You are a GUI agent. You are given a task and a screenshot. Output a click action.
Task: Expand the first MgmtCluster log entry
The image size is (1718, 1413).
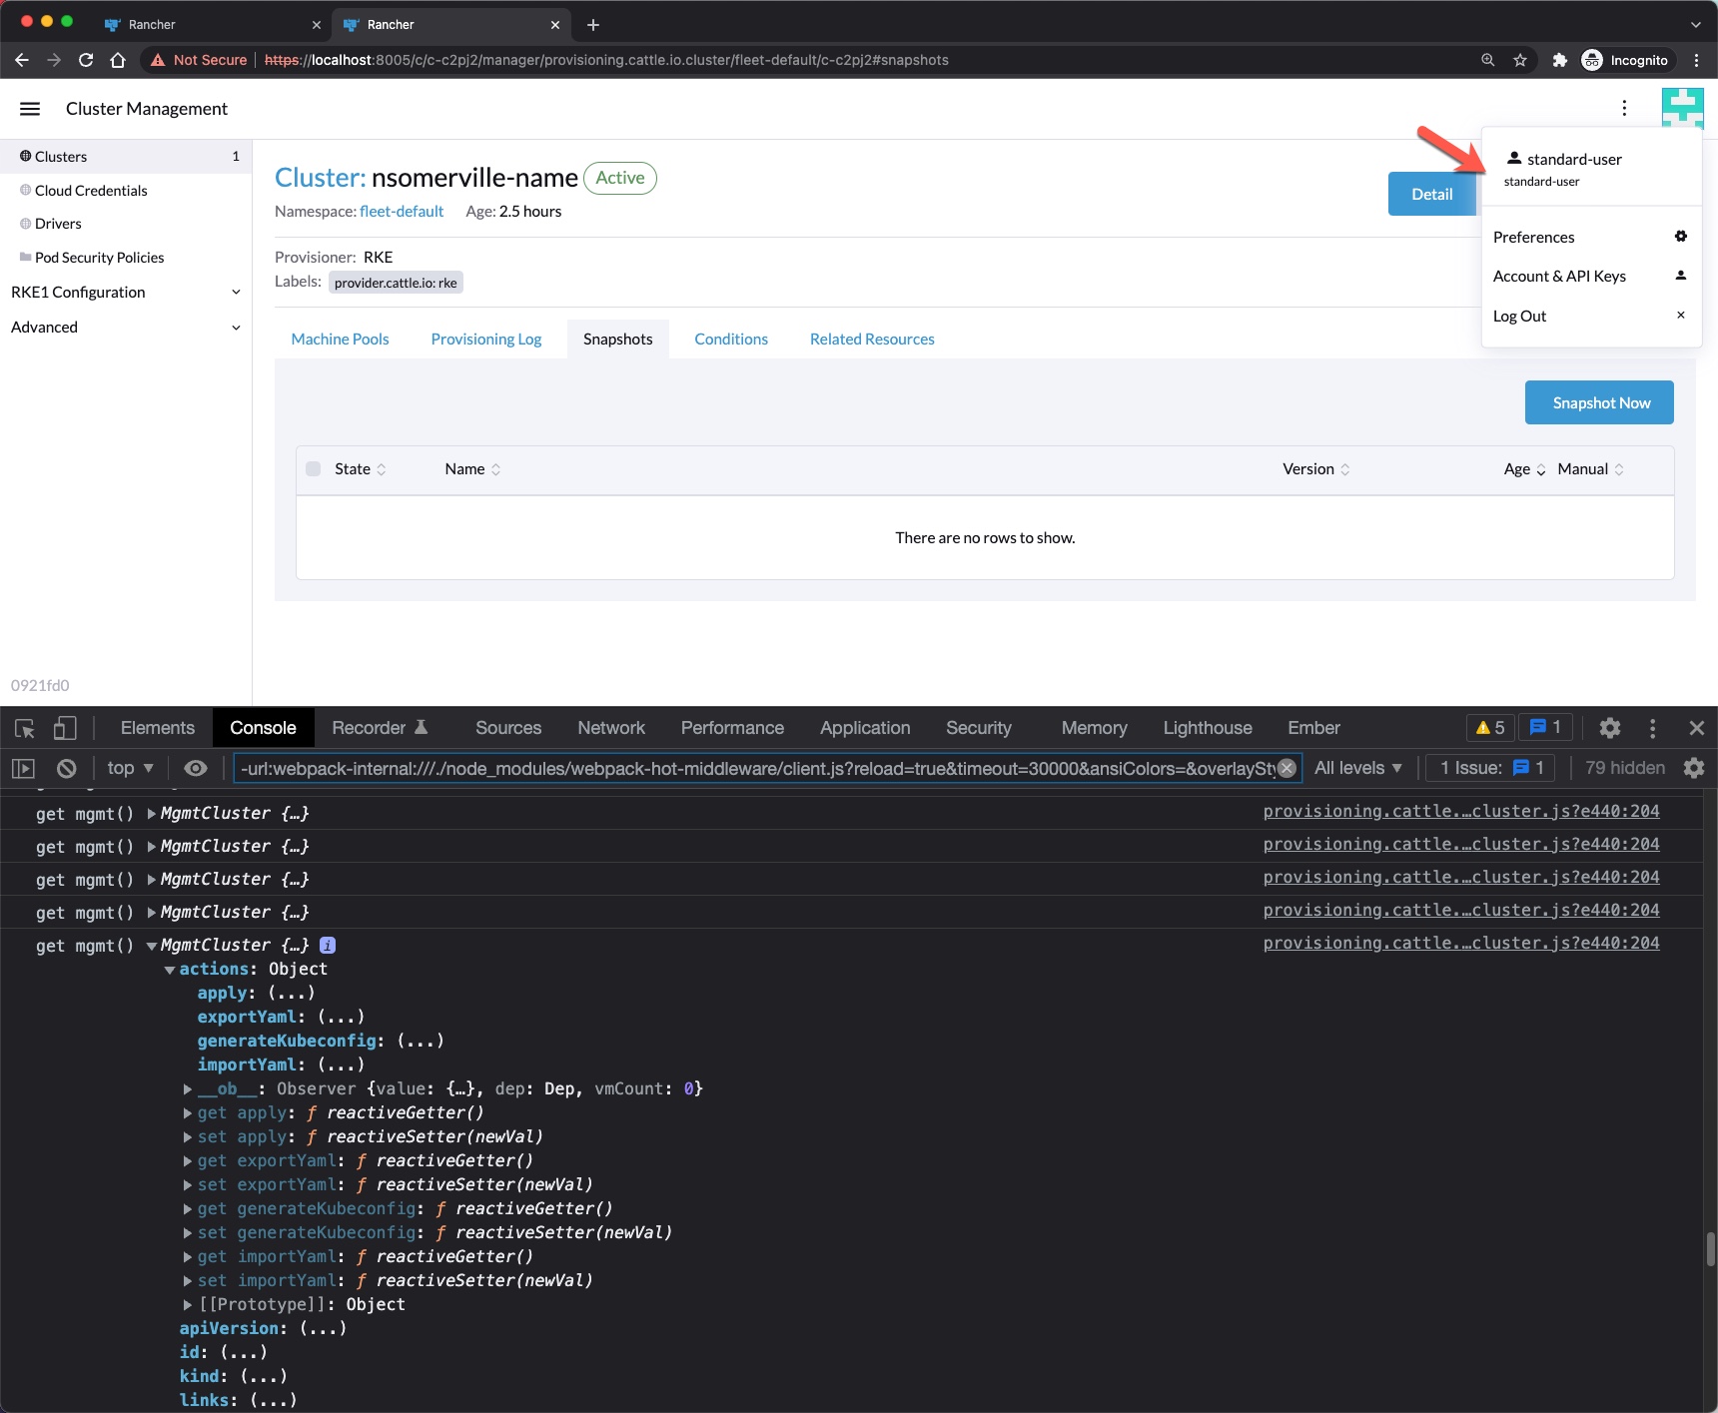click(152, 814)
